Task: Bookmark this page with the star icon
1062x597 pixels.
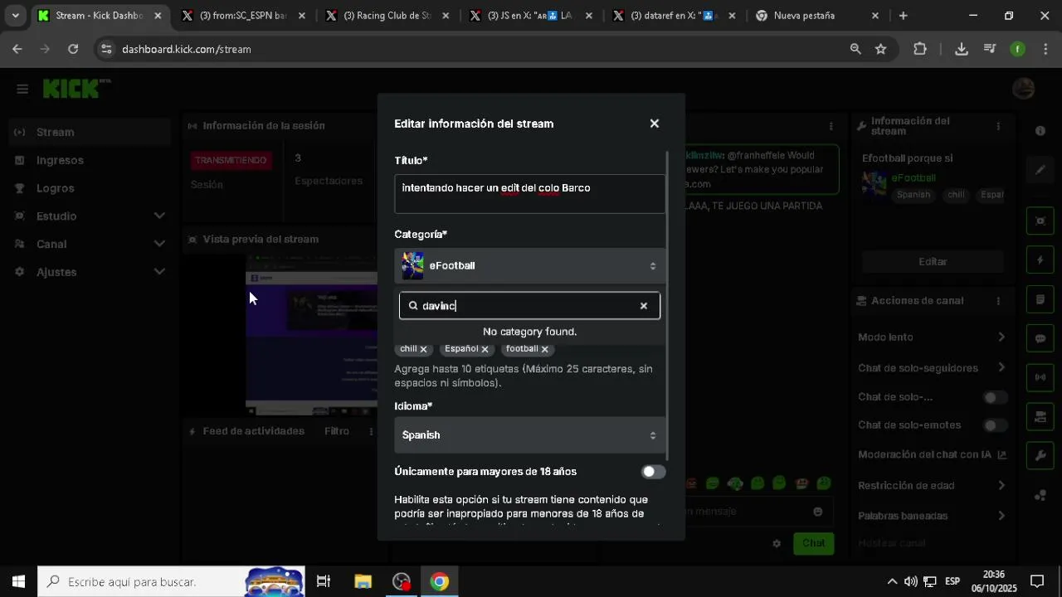Action: click(881, 49)
